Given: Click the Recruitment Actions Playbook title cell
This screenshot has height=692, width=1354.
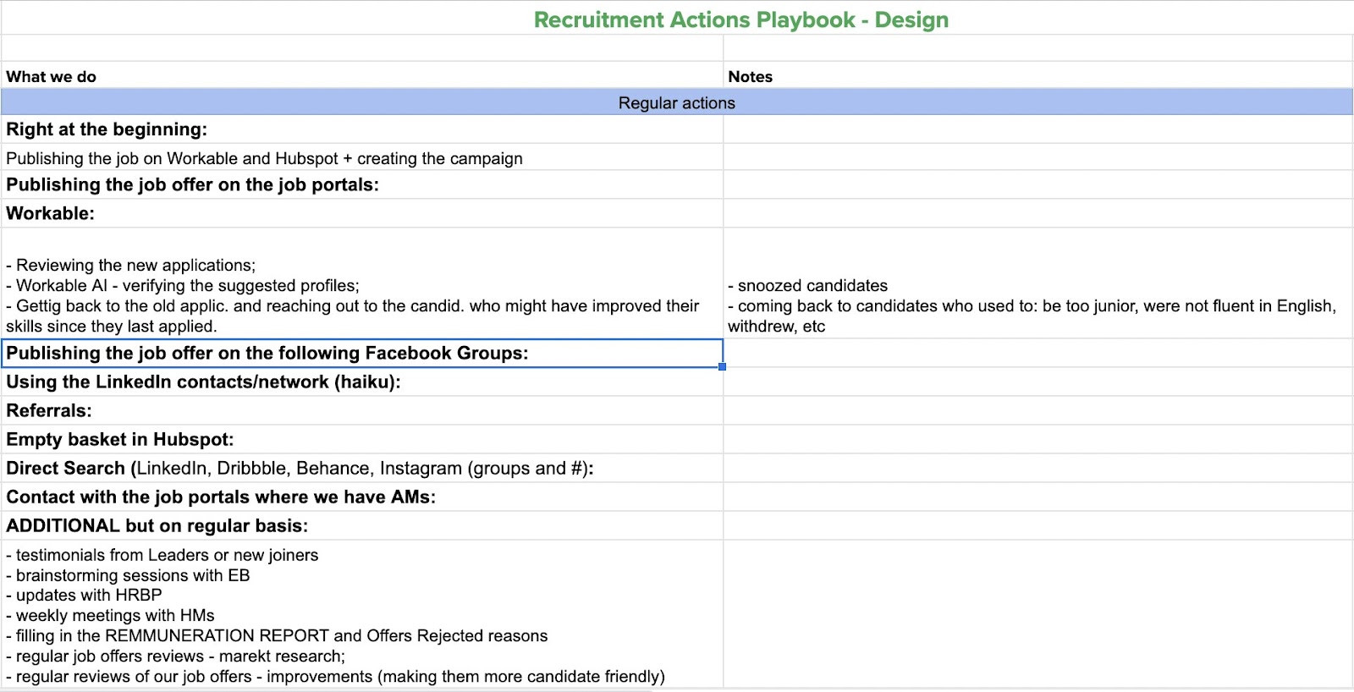Looking at the screenshot, I should coord(740,19).
